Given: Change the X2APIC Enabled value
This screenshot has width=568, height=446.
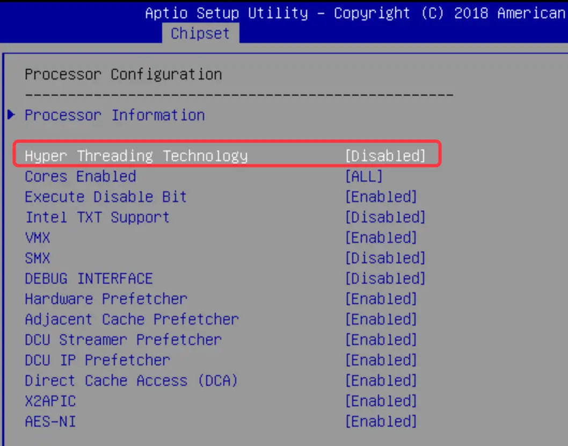Looking at the screenshot, I should click(x=381, y=401).
